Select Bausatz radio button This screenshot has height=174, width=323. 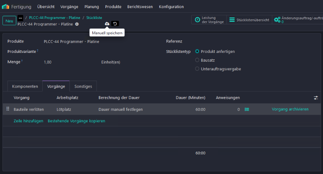[197, 60]
